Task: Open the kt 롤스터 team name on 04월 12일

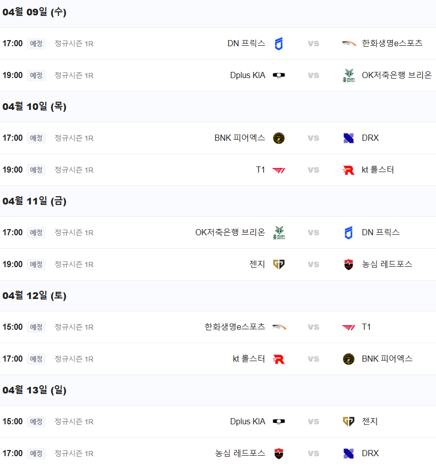Action: click(x=249, y=359)
